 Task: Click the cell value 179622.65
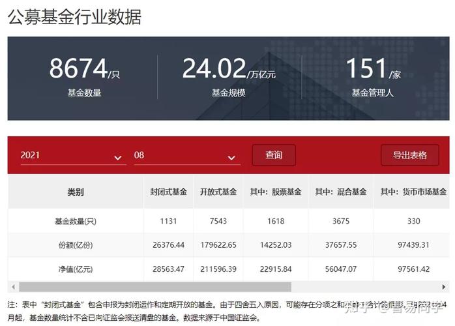pos(218,245)
